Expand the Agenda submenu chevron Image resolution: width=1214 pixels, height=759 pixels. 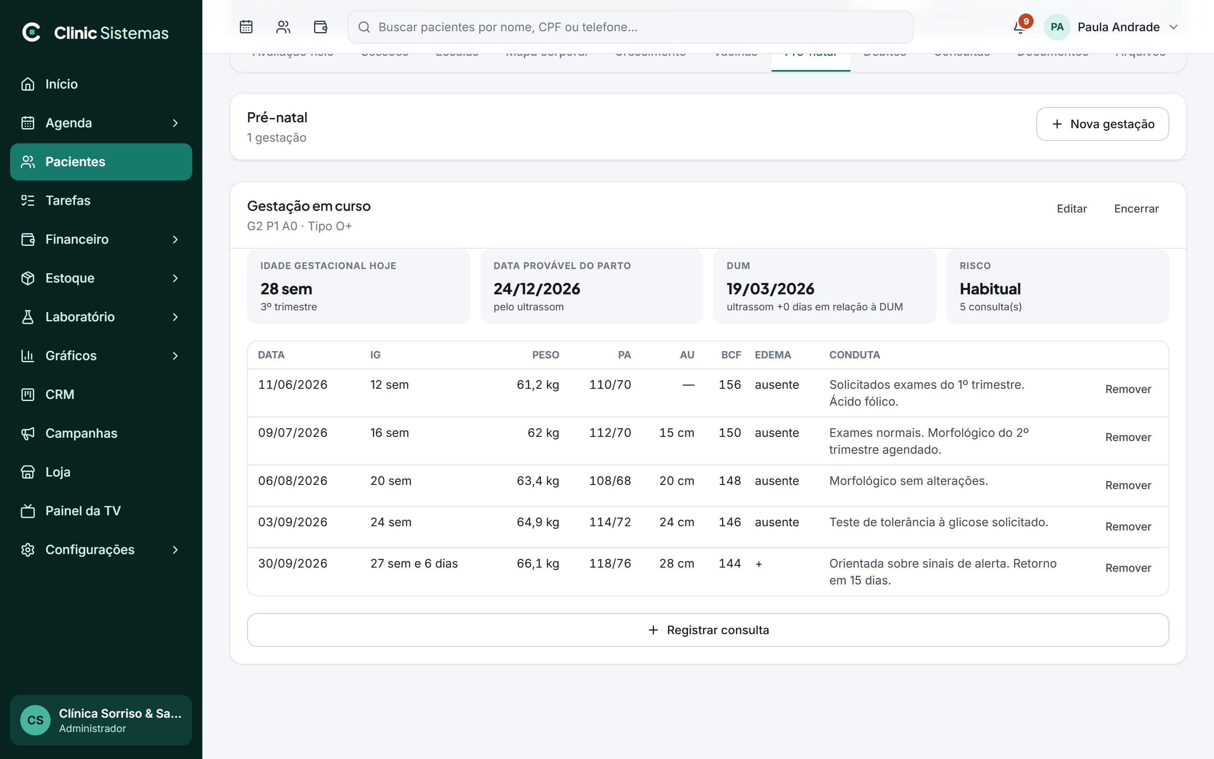pos(175,123)
